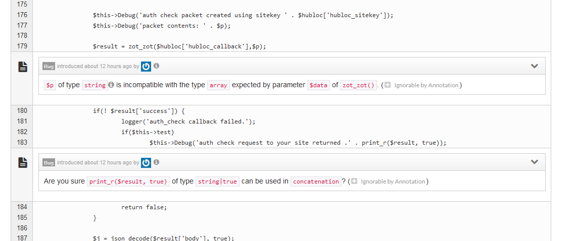Expand the print_r concatenation issue chevron

[x=535, y=162]
